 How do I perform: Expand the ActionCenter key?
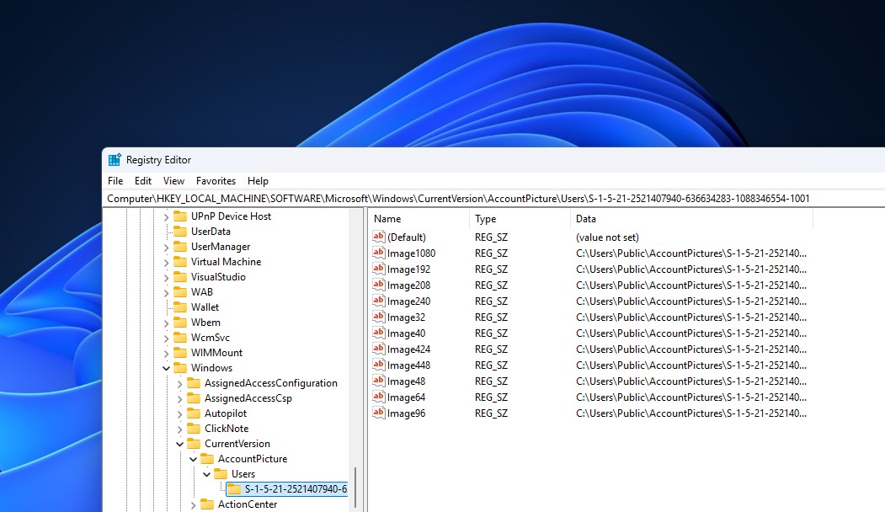tap(193, 504)
